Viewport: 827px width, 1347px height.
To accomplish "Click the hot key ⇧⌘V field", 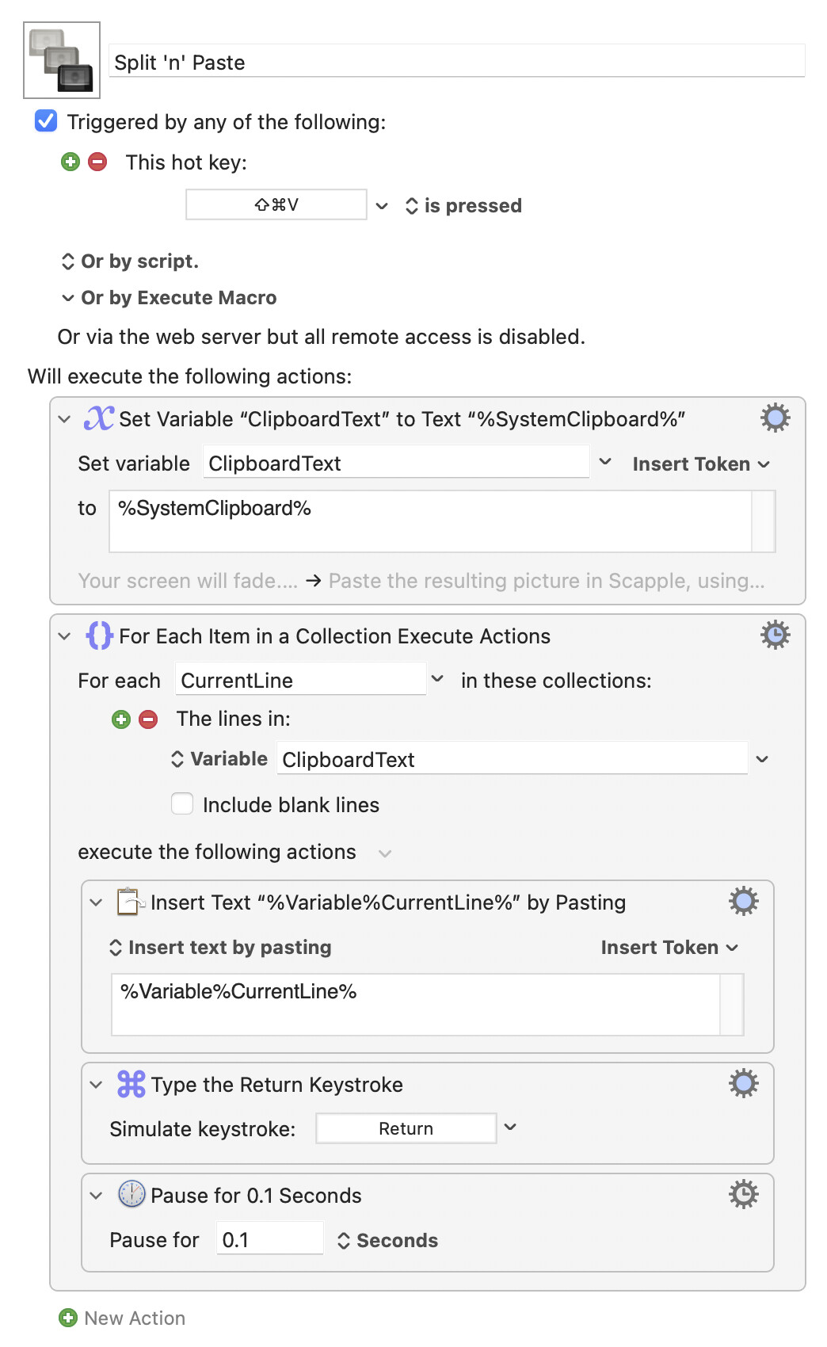I will 276,205.
